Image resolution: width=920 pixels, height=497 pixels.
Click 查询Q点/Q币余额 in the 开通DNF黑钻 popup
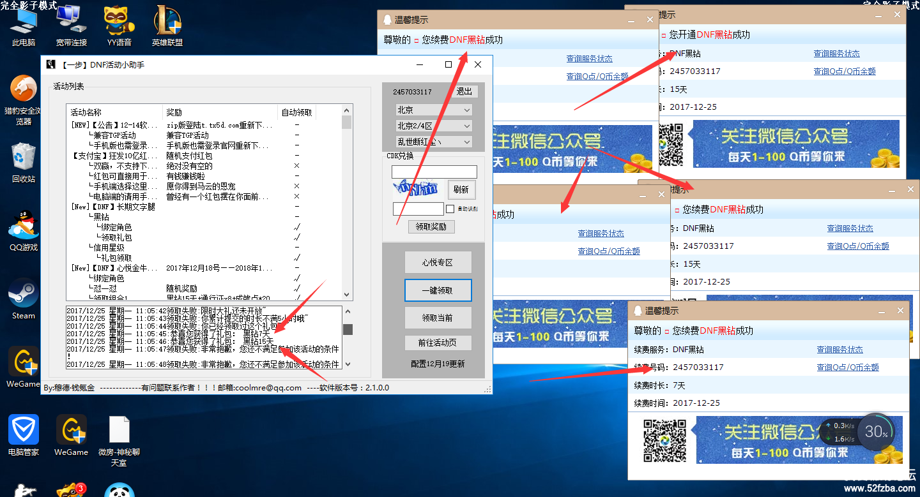844,71
